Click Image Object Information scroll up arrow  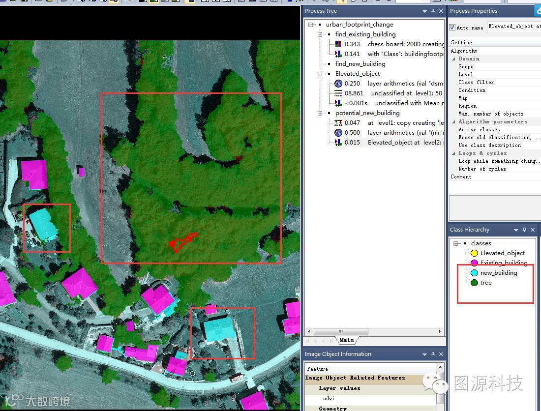tap(440, 368)
